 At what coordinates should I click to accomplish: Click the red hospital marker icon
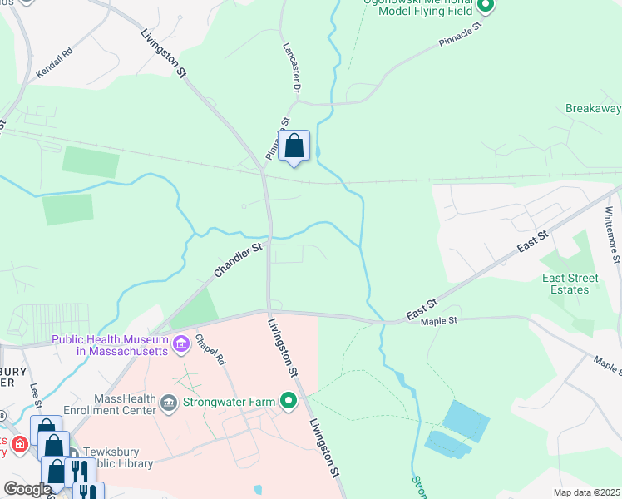tap(19, 444)
